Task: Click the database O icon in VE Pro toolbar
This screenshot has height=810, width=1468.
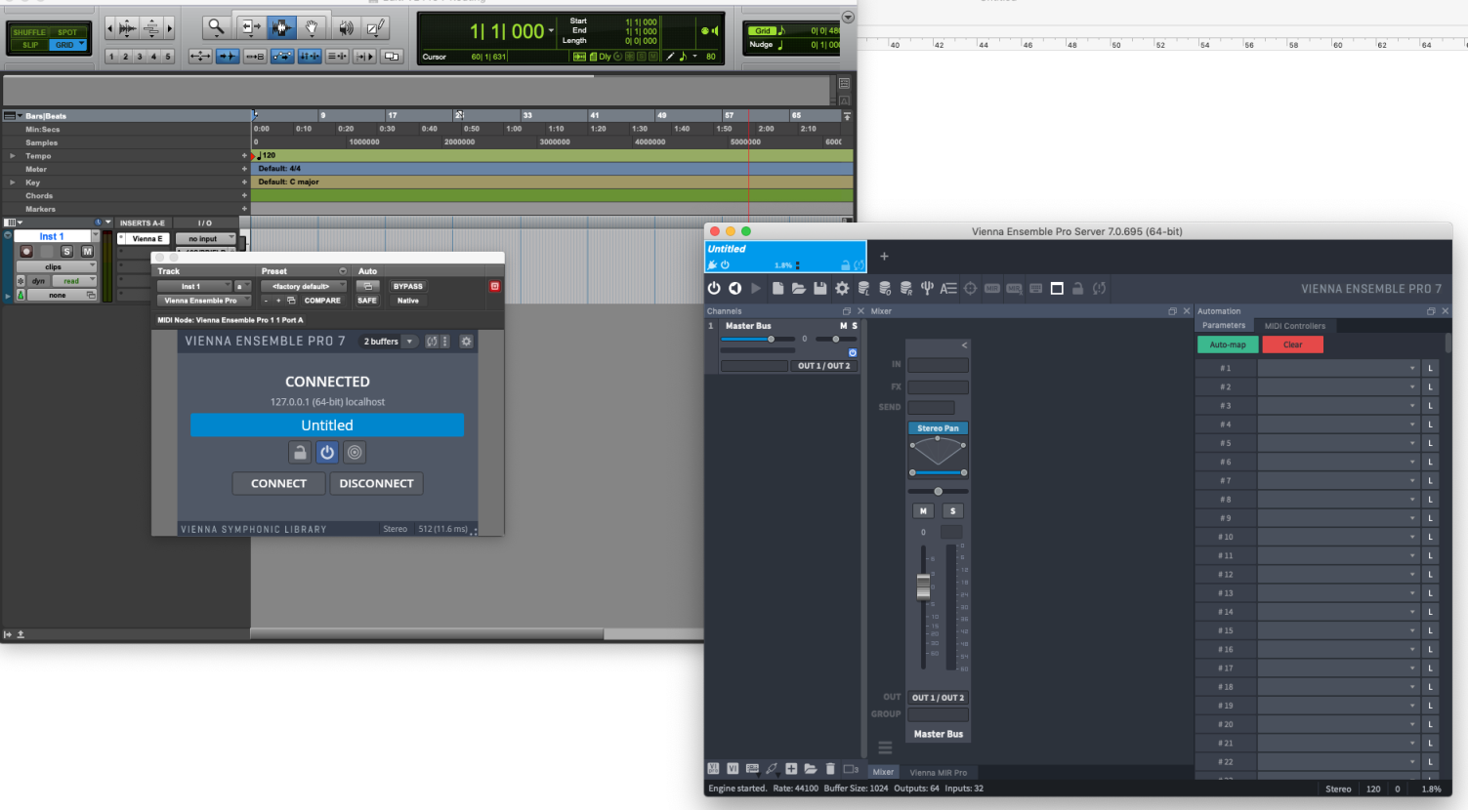Action: click(885, 288)
